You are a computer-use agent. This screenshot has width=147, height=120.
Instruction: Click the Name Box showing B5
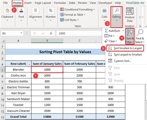(x=12, y=33)
